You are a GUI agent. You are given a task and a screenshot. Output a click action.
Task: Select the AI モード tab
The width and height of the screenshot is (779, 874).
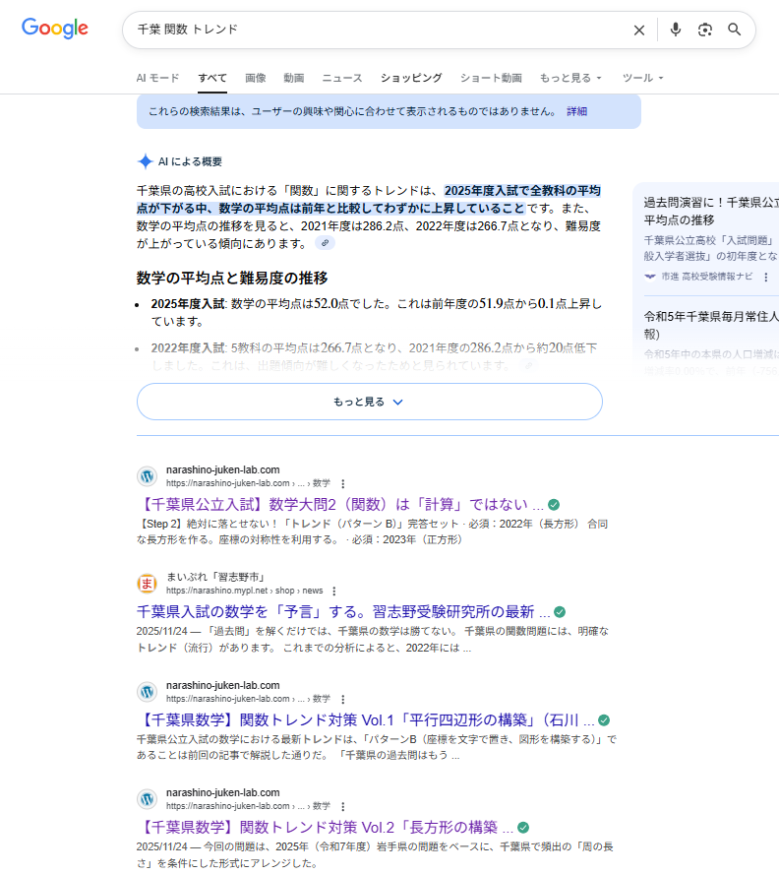pyautogui.click(x=157, y=78)
